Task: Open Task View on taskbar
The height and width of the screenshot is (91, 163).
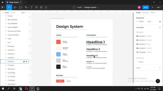Action: coord(14,88)
